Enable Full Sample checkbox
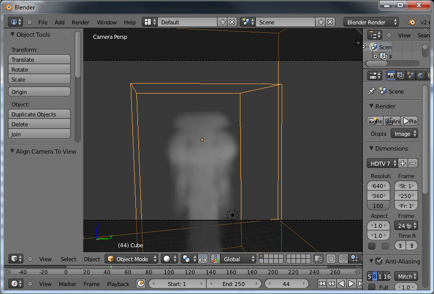 (x=372, y=287)
